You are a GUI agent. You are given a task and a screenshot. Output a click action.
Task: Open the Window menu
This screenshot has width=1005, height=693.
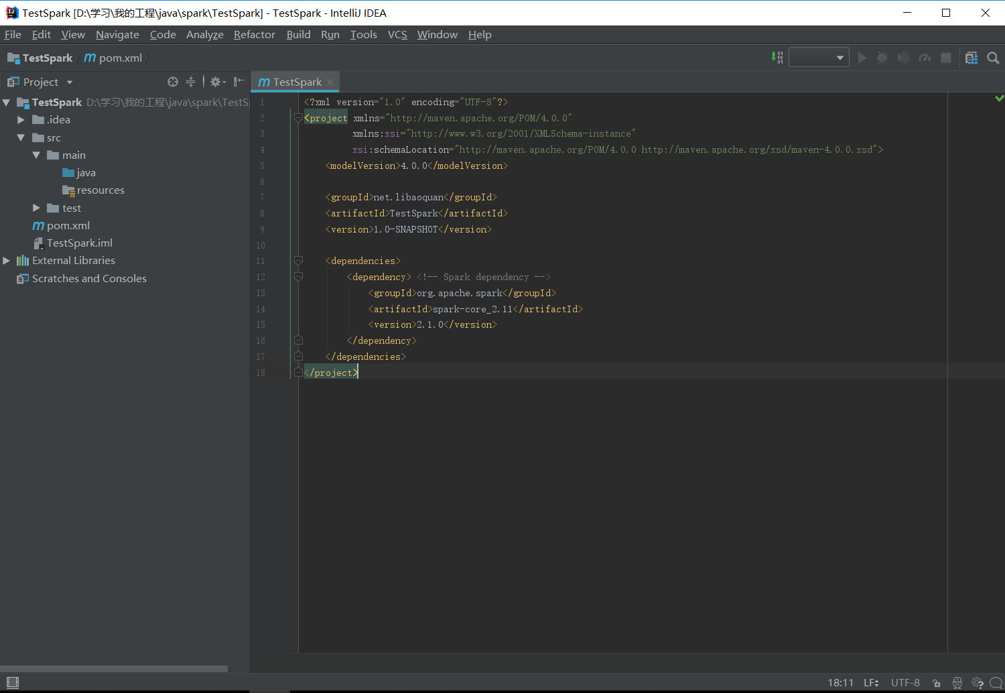(438, 35)
